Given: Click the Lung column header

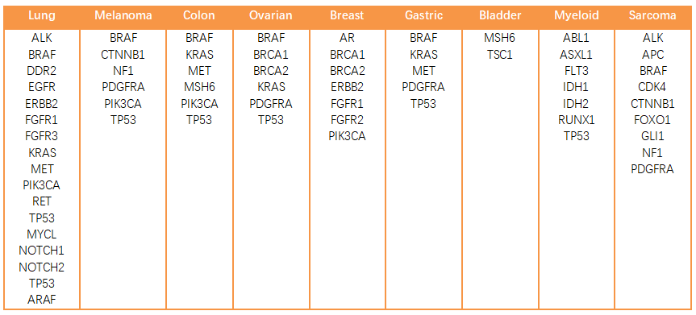Looking at the screenshot, I should coord(42,15).
